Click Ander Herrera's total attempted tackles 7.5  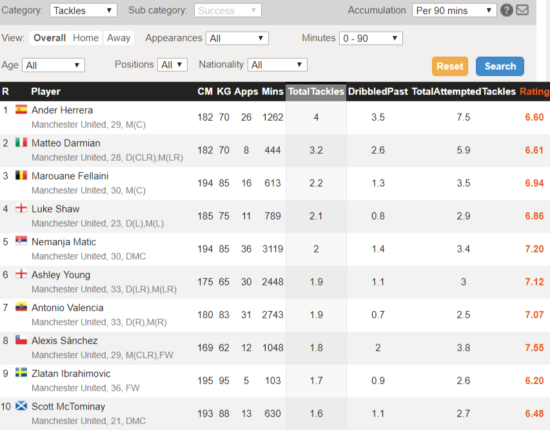click(464, 118)
